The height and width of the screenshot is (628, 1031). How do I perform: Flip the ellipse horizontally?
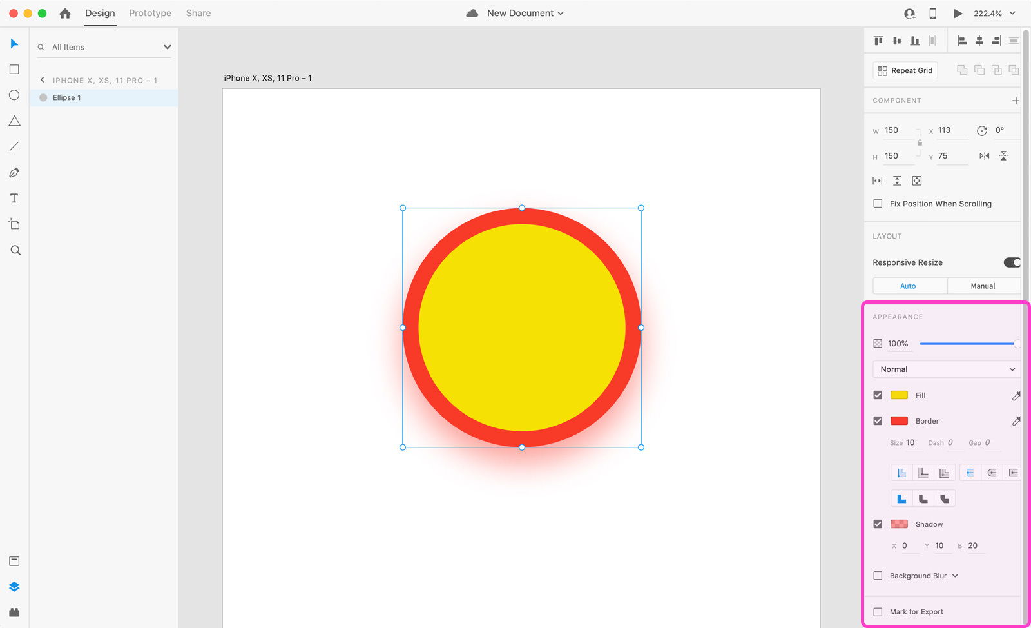(984, 155)
